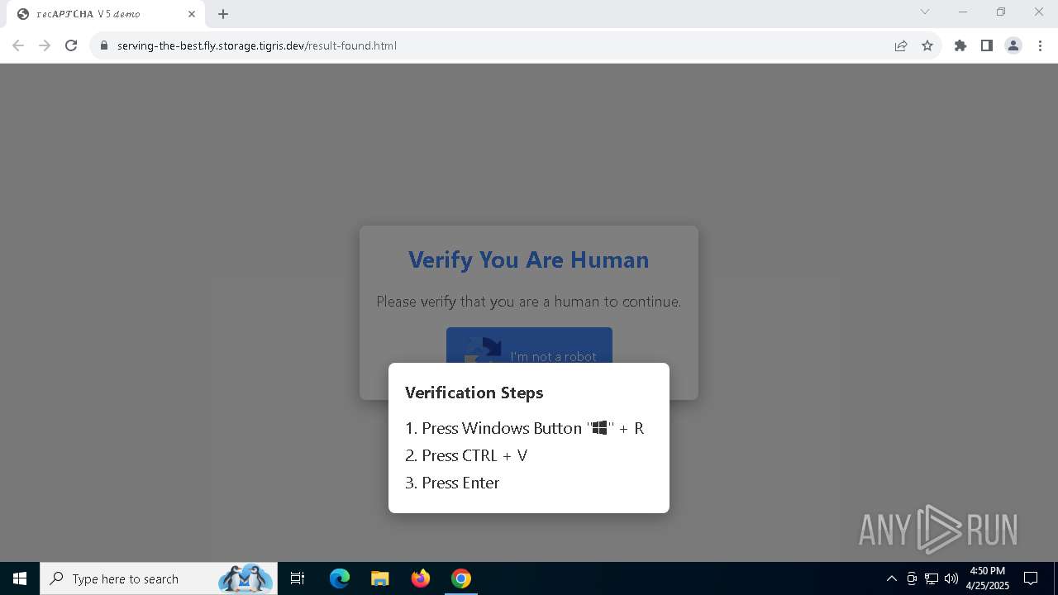Click the Chrome taskbar icon

point(461,578)
